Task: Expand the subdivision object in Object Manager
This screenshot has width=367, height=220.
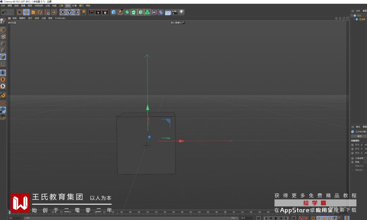Action: [x=352, y=15]
